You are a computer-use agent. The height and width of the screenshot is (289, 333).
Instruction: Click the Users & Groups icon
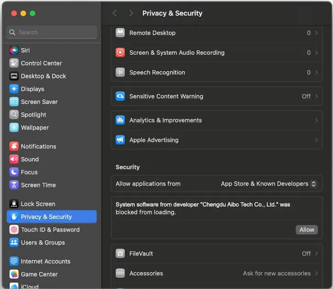(14, 242)
